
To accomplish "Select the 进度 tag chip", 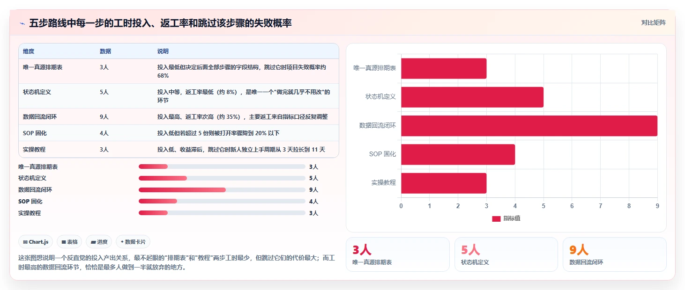I will point(99,242).
